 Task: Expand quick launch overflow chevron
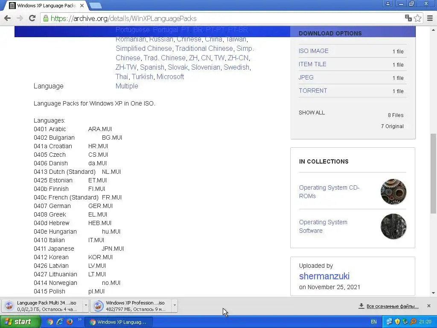pyautogui.click(x=80, y=319)
